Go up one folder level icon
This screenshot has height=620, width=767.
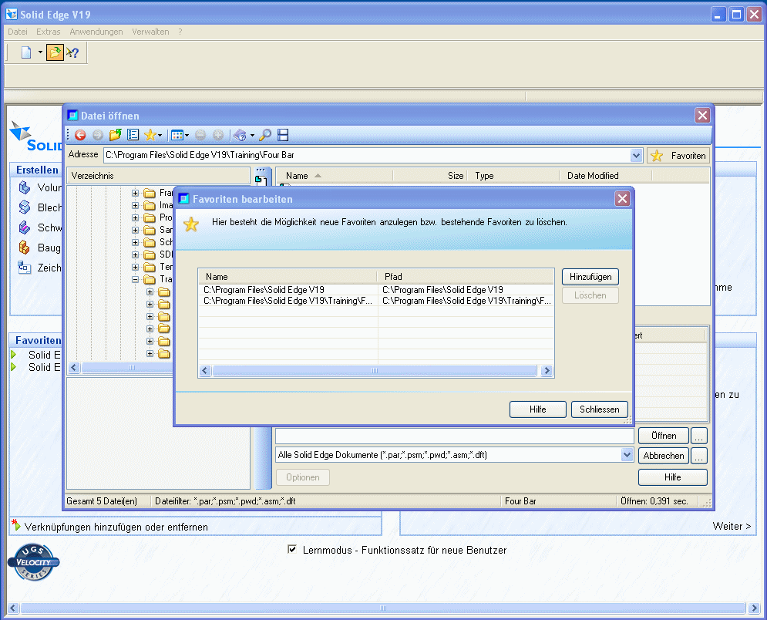116,135
